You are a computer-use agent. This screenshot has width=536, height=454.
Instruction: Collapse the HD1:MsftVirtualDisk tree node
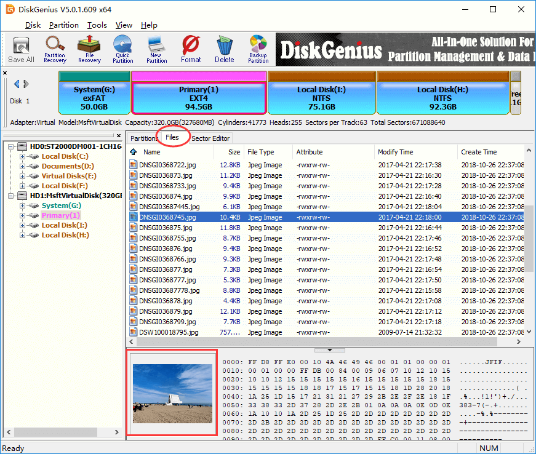pos(9,196)
